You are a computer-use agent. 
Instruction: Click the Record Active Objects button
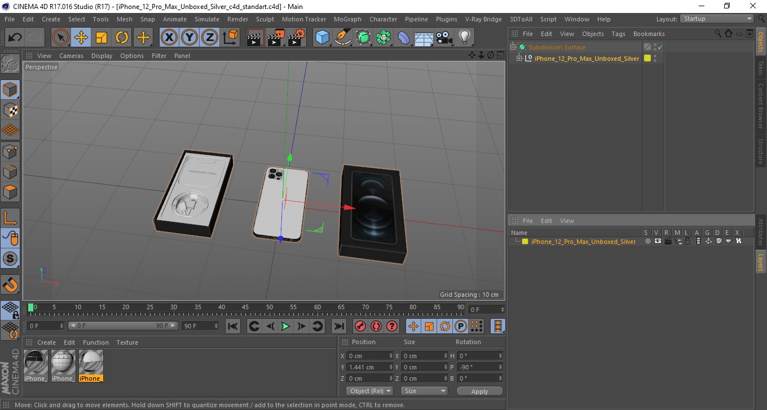(360, 326)
